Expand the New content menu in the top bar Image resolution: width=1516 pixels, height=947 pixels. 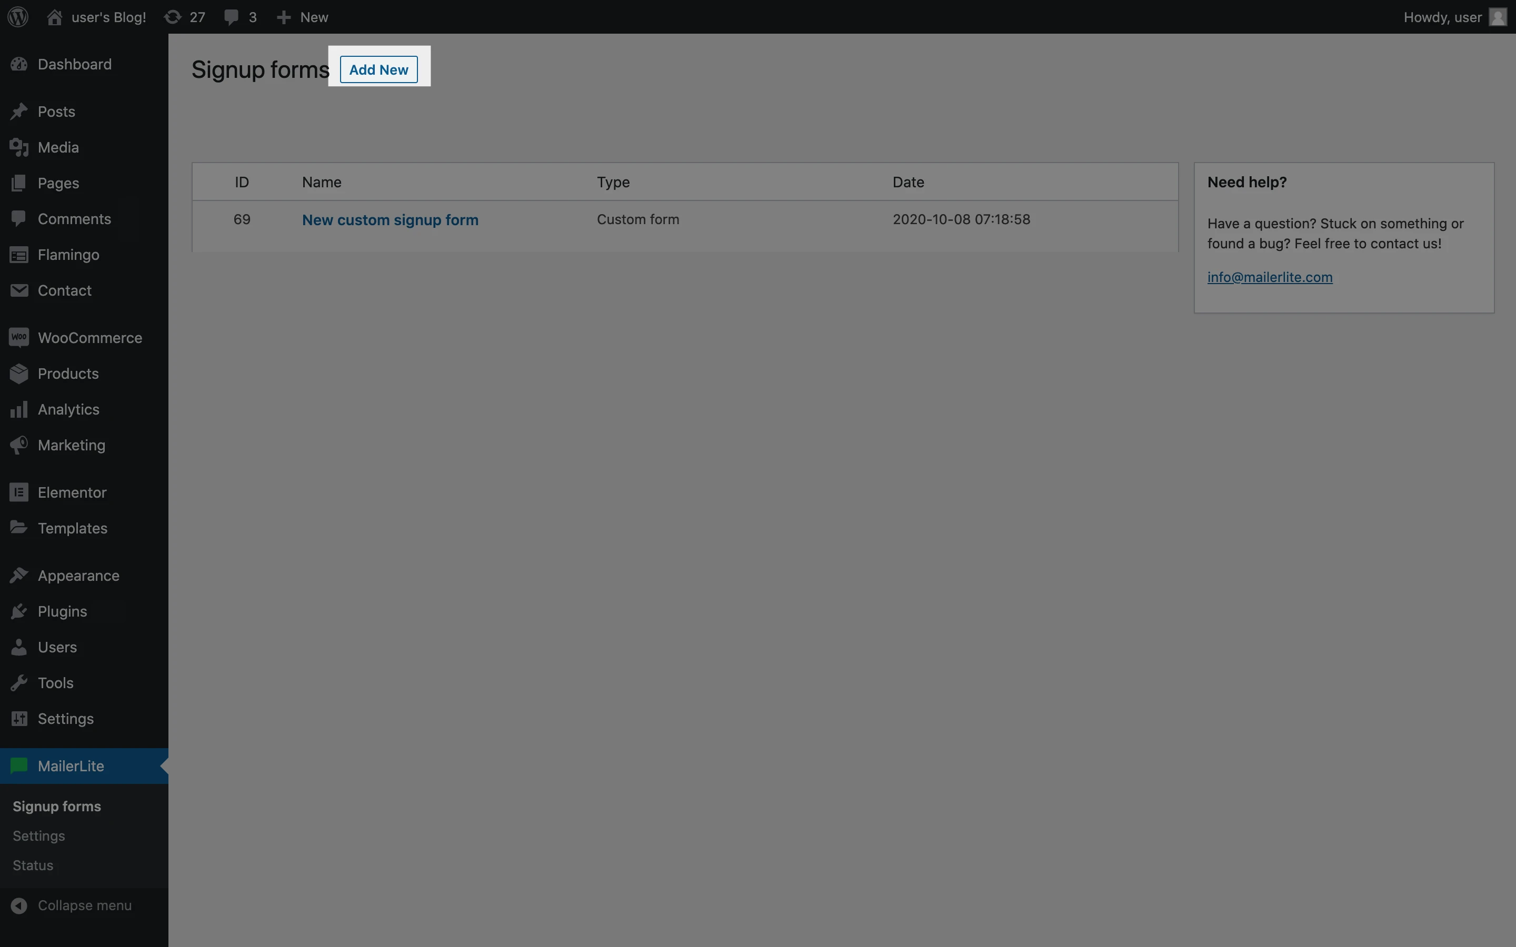303,17
